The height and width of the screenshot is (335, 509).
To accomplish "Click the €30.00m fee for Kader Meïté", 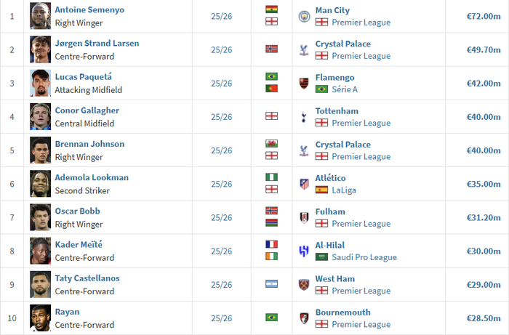I will click(484, 251).
